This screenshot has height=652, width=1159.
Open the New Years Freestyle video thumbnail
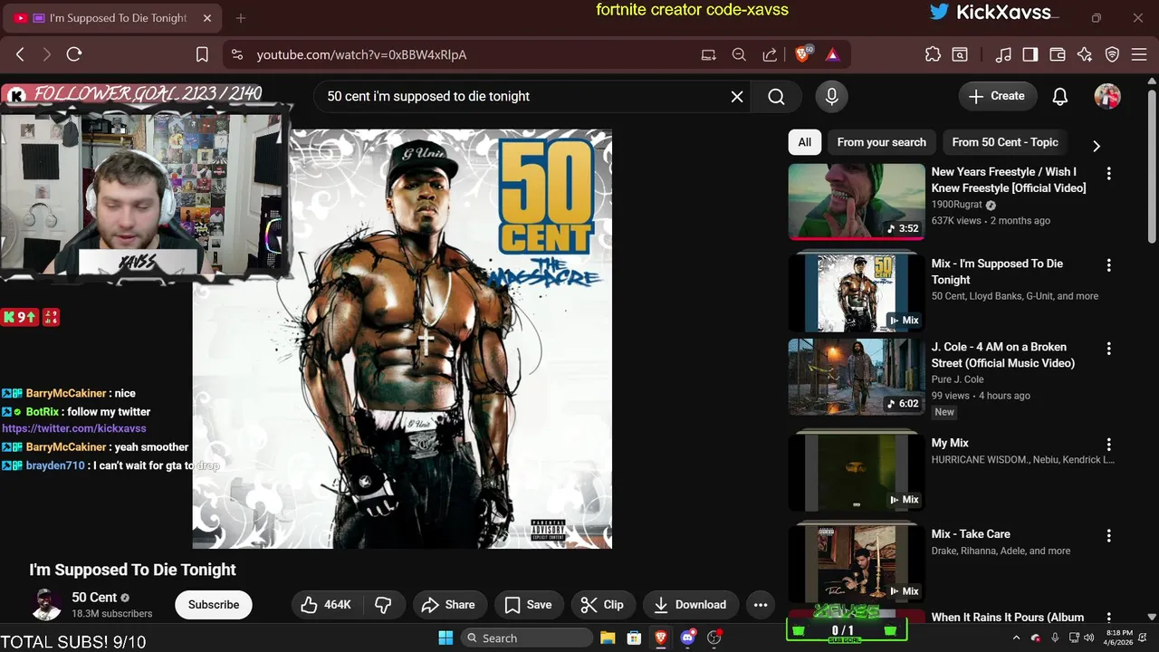pyautogui.click(x=857, y=201)
